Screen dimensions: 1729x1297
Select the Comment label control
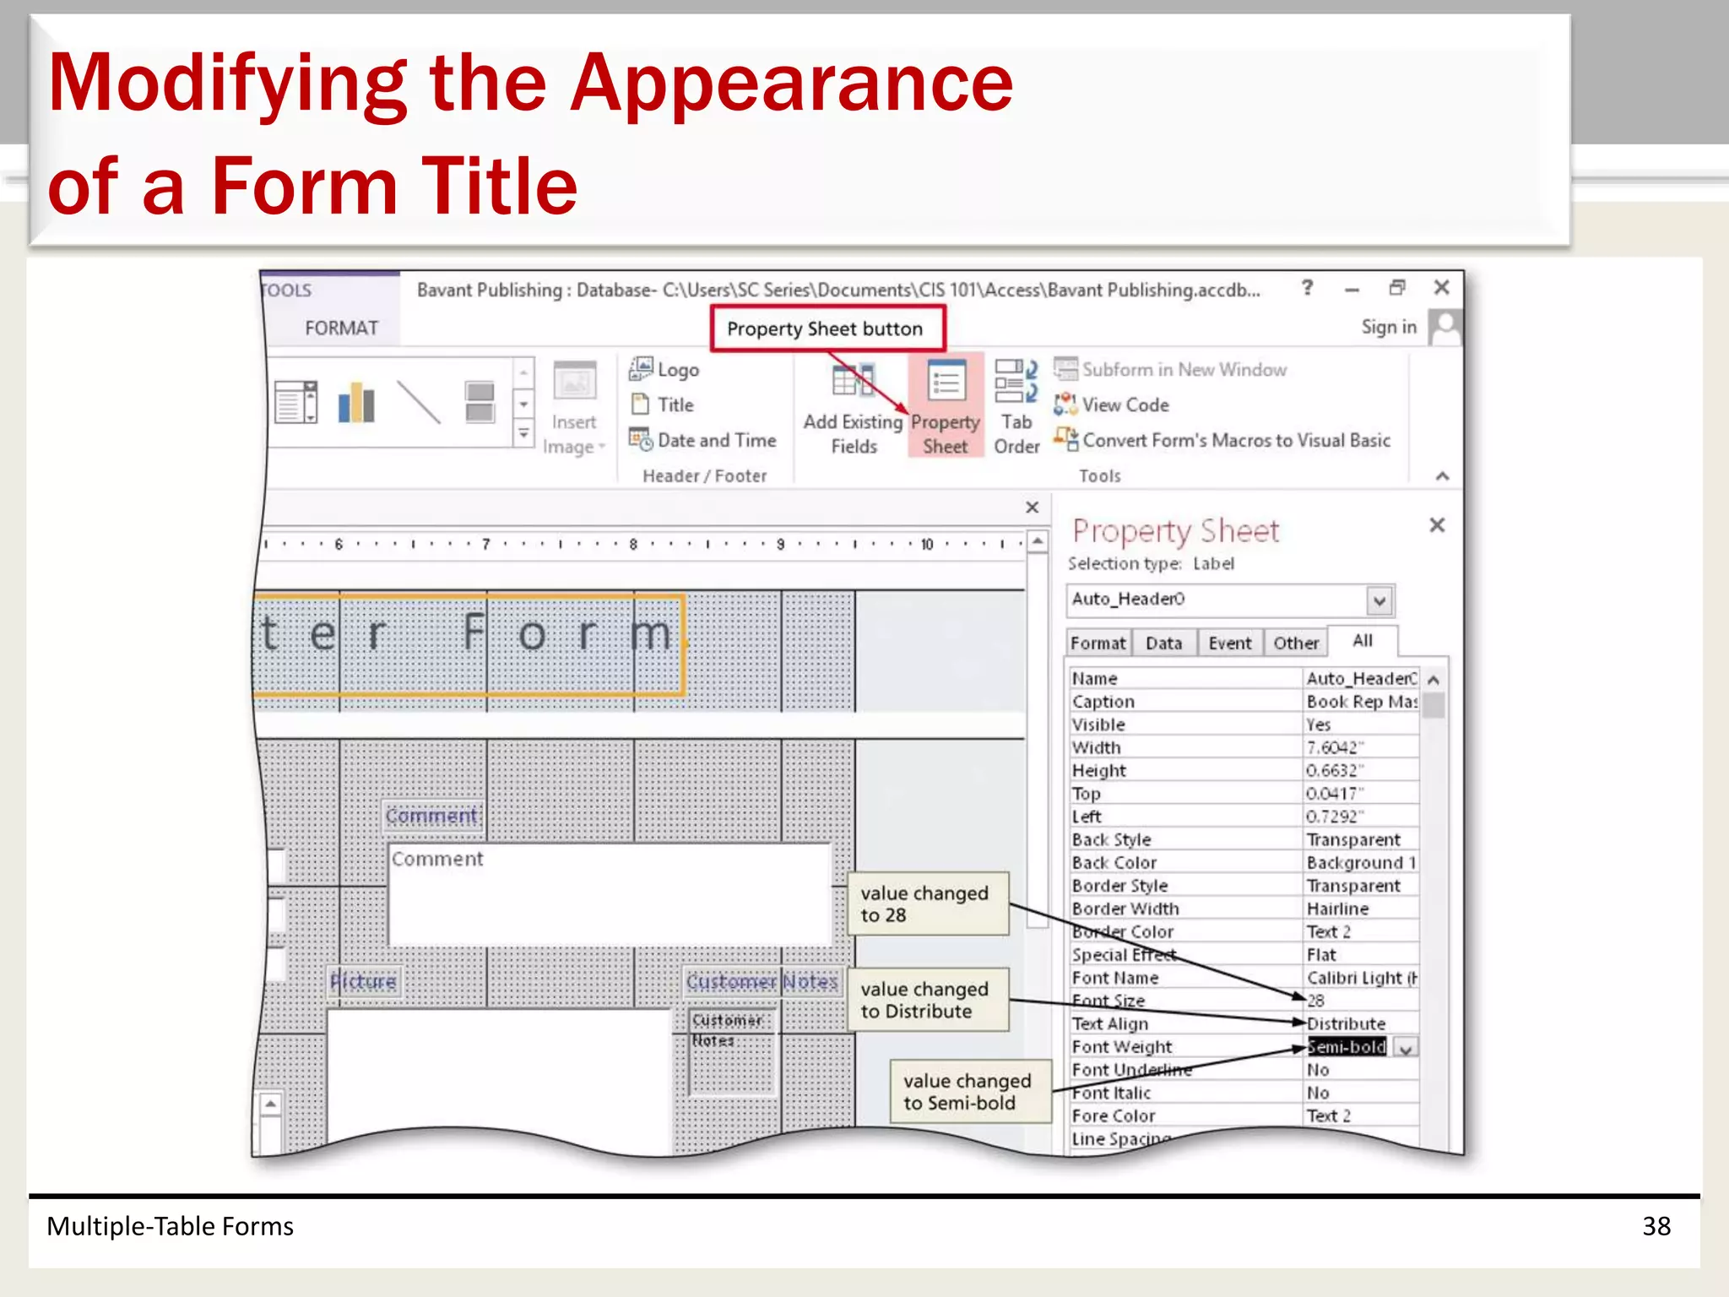pyautogui.click(x=432, y=816)
